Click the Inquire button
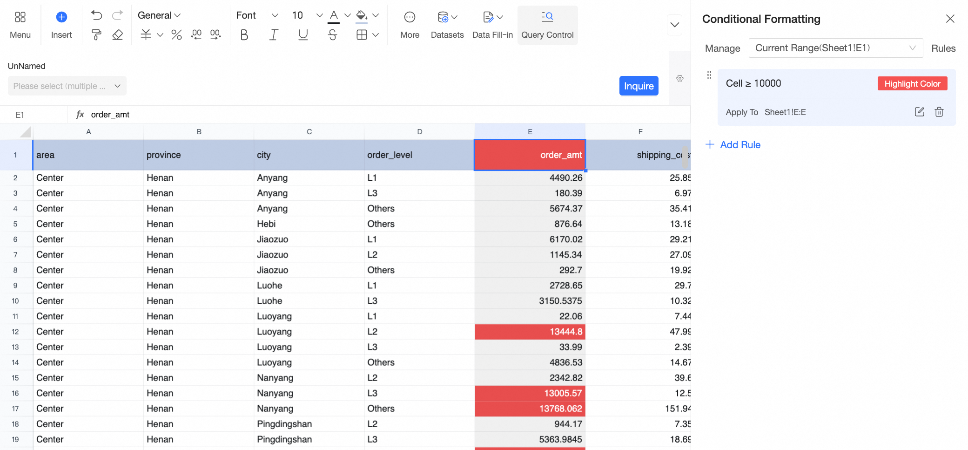This screenshot has width=968, height=450. point(639,86)
